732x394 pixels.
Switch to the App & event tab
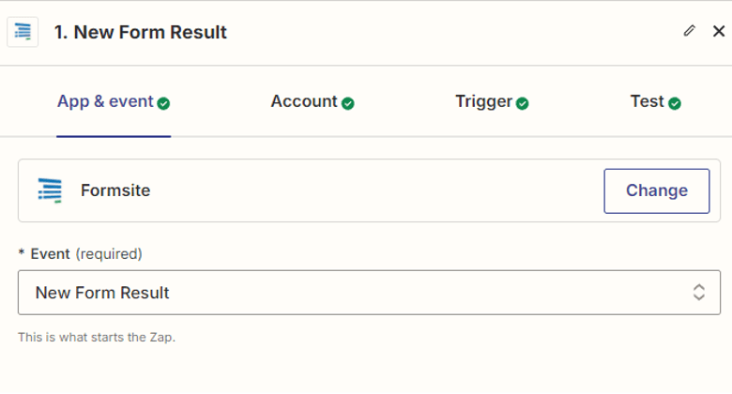[x=105, y=101]
